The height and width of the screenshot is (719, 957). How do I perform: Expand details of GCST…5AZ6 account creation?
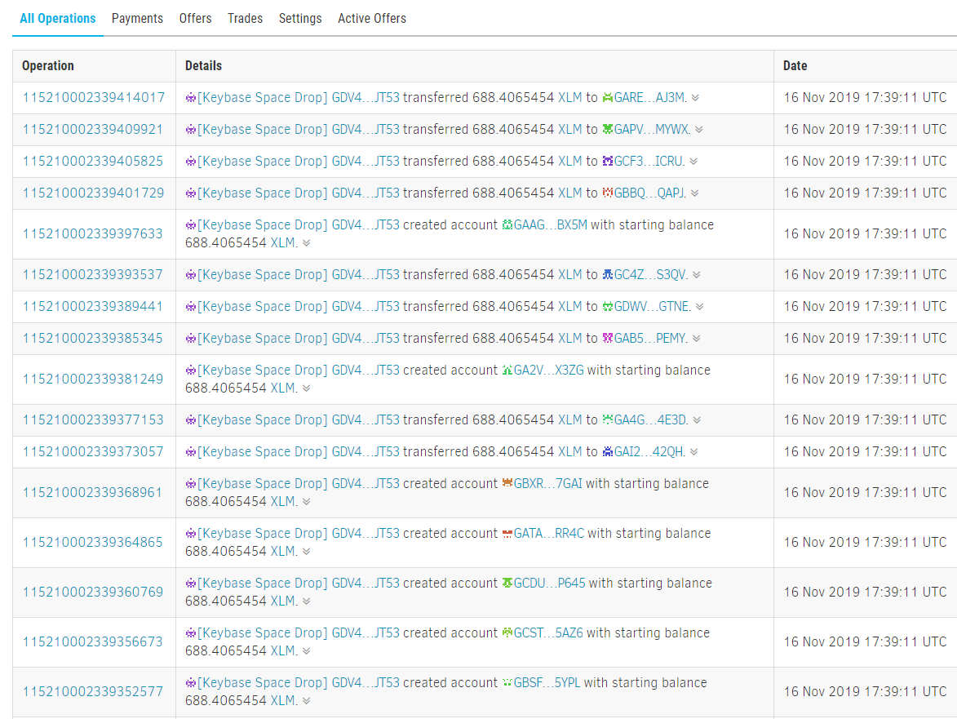(x=307, y=651)
